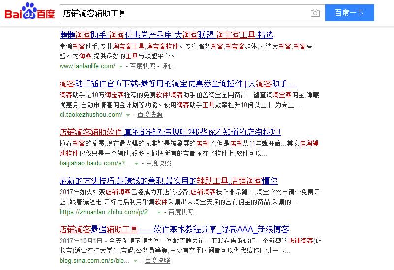Click URL dl.taokezhushou.com/
This screenshot has width=394, height=270.
[x=91, y=115]
